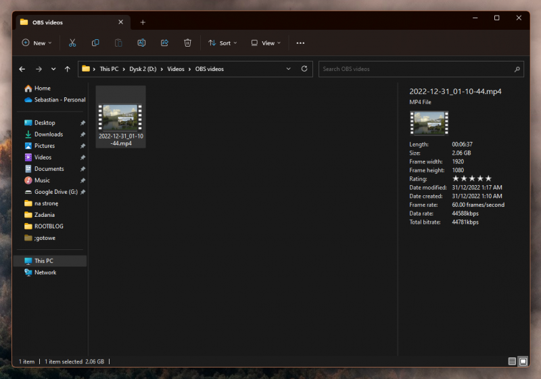This screenshot has width=541, height=379.
Task: Switch to large thumbnails view layout
Action: 523,361
